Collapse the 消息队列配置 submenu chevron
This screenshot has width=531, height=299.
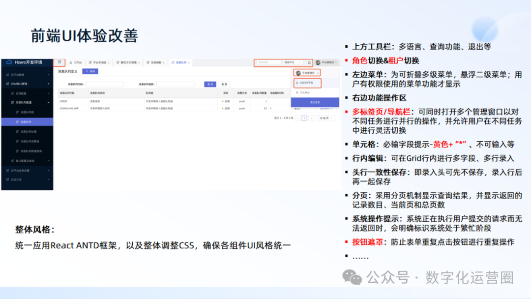click(48, 102)
